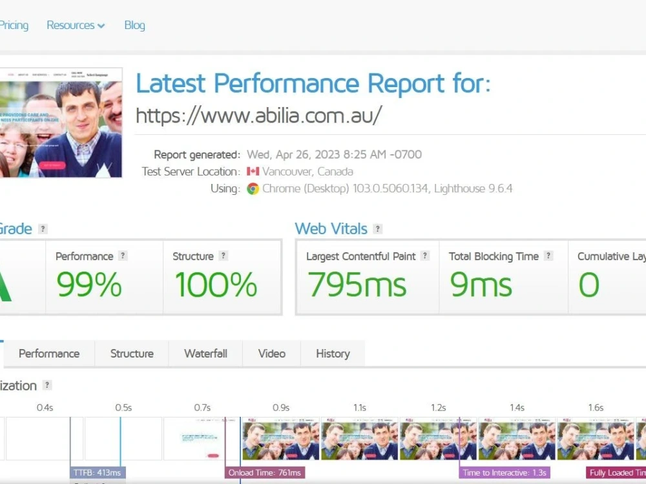Image resolution: width=646 pixels, height=484 pixels.
Task: Click the 100% Structure score
Action: click(216, 285)
